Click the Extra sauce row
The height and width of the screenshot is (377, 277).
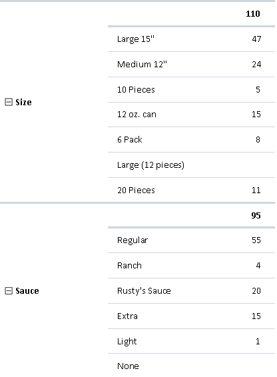pos(191,316)
